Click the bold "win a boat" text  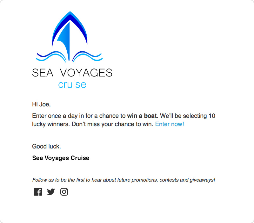click(142, 116)
